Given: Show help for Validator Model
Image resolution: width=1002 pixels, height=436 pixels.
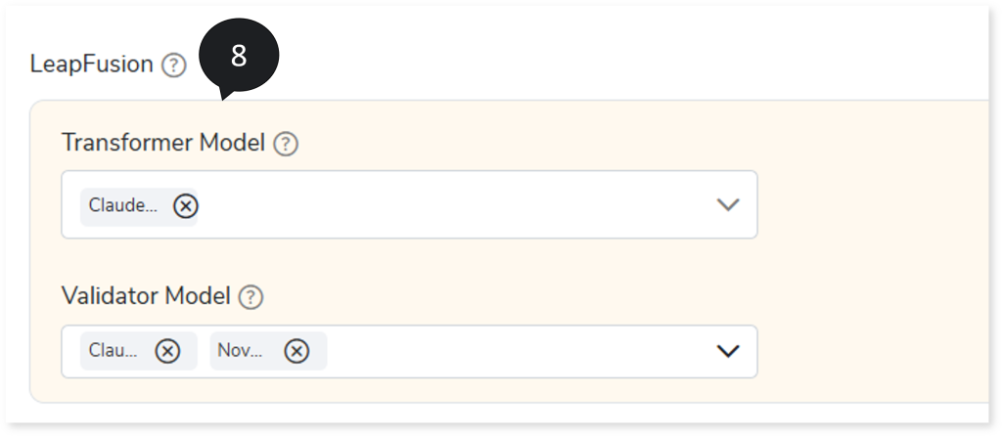Looking at the screenshot, I should pyautogui.click(x=250, y=296).
